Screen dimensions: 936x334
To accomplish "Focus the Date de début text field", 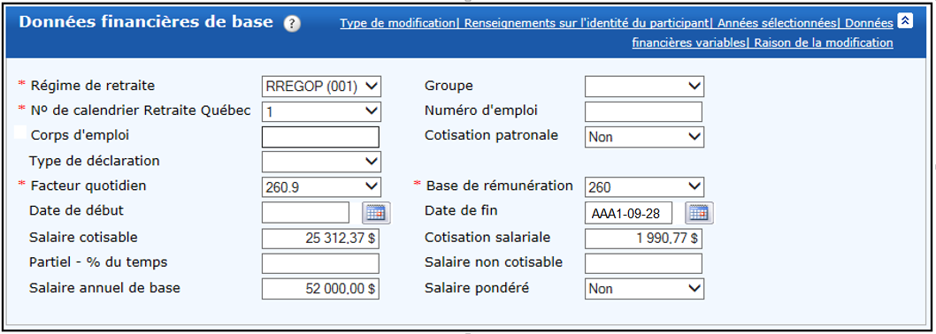I will [x=305, y=212].
